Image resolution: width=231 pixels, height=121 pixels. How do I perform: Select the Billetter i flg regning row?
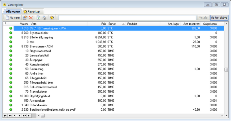113,37
